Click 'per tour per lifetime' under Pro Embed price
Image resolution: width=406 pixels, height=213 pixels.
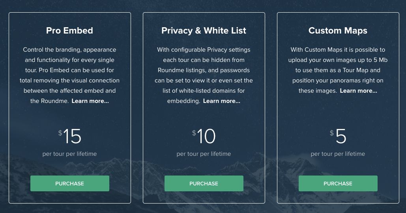pos(70,154)
